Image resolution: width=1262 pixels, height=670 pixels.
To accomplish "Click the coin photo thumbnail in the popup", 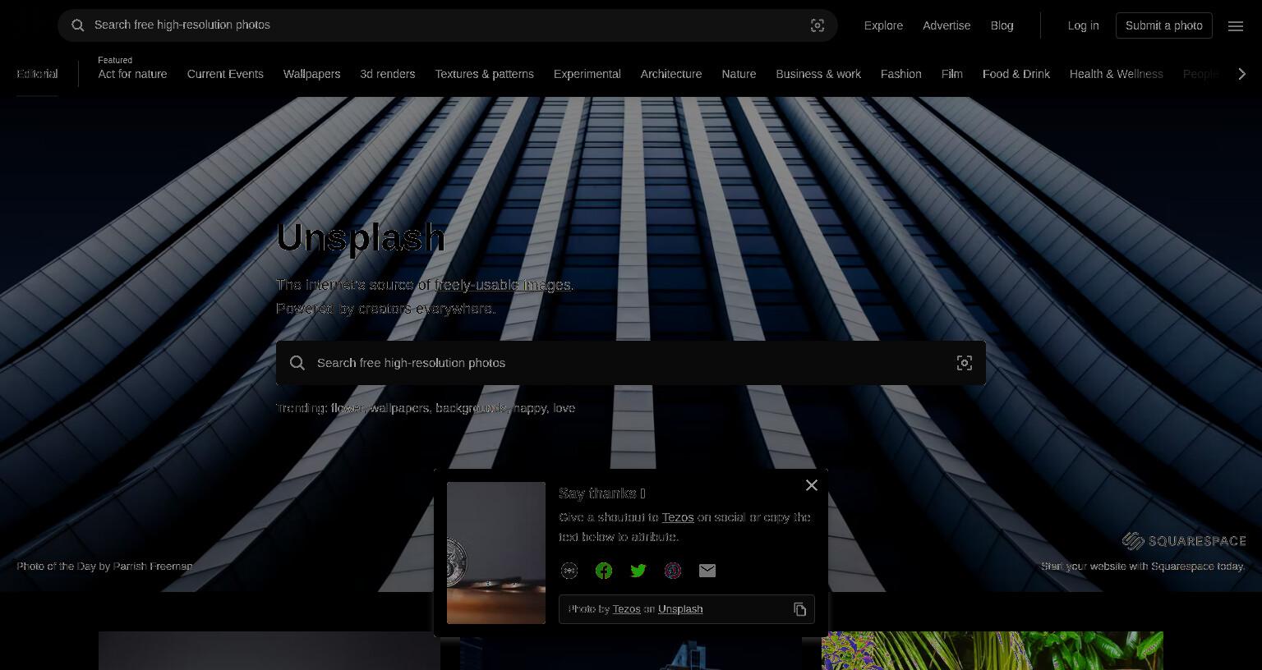I will [496, 553].
